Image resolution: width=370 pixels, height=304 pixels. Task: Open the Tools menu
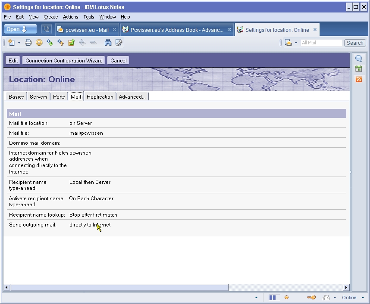[x=89, y=17]
